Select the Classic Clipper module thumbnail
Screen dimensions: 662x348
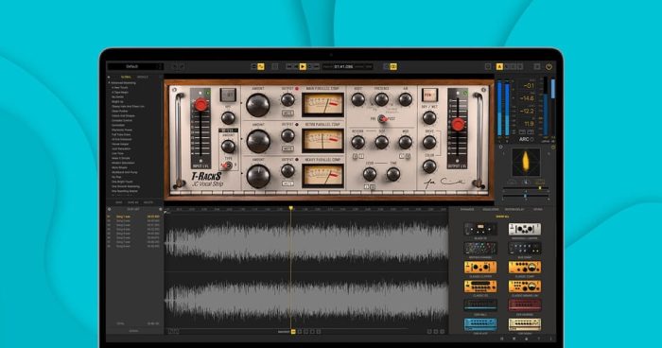pos(480,268)
